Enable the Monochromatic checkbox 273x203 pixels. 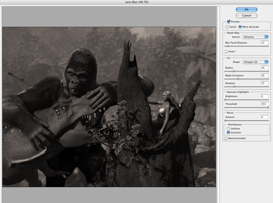pos(226,138)
